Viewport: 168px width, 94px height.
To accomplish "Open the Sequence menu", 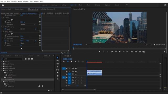I will click(14, 2).
